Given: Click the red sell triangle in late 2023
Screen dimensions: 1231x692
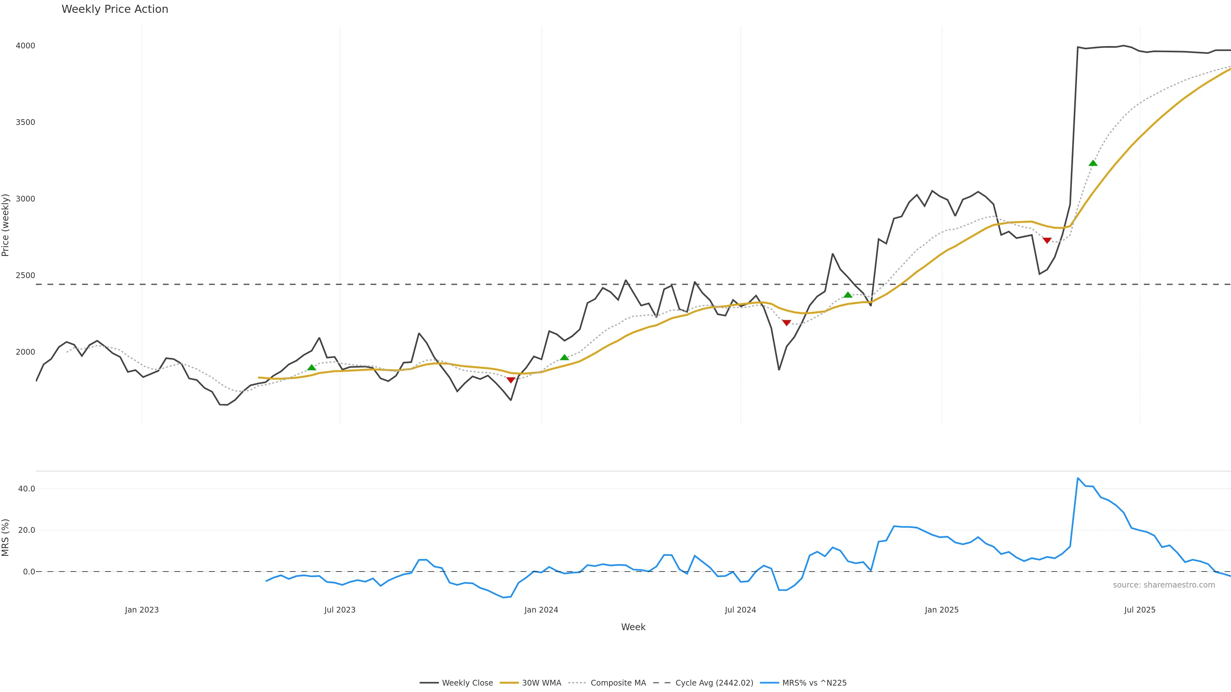Looking at the screenshot, I should coord(511,380).
